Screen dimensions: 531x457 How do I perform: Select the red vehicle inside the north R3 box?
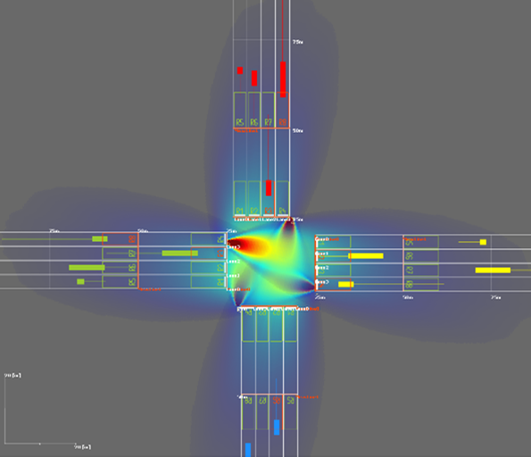tap(269, 188)
